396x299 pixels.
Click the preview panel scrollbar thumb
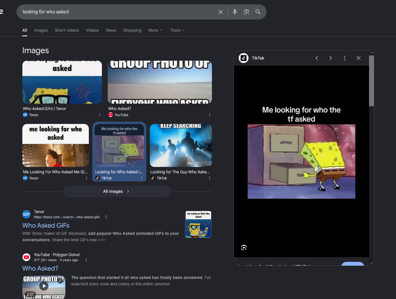coord(371,81)
